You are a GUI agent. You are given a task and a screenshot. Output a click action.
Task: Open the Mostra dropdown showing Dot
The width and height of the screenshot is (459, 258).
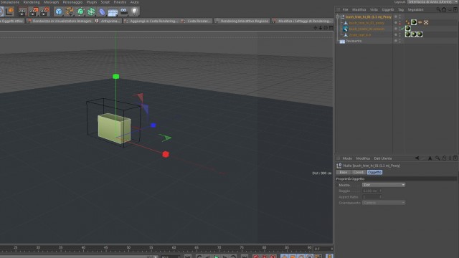pyautogui.click(x=384, y=185)
